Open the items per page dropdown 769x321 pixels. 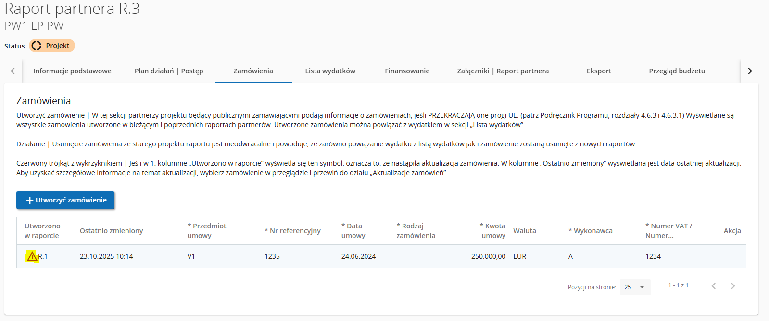point(635,287)
